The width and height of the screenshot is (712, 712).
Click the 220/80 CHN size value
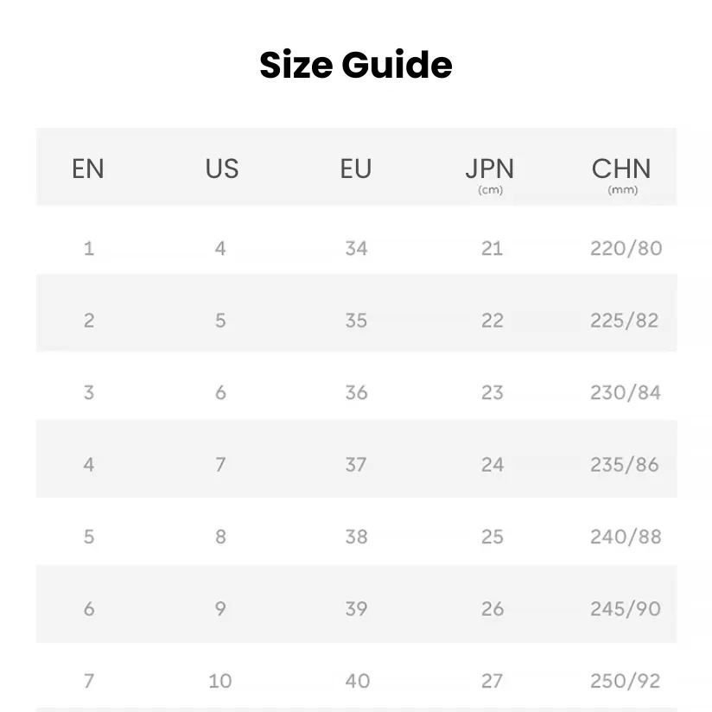tap(626, 248)
